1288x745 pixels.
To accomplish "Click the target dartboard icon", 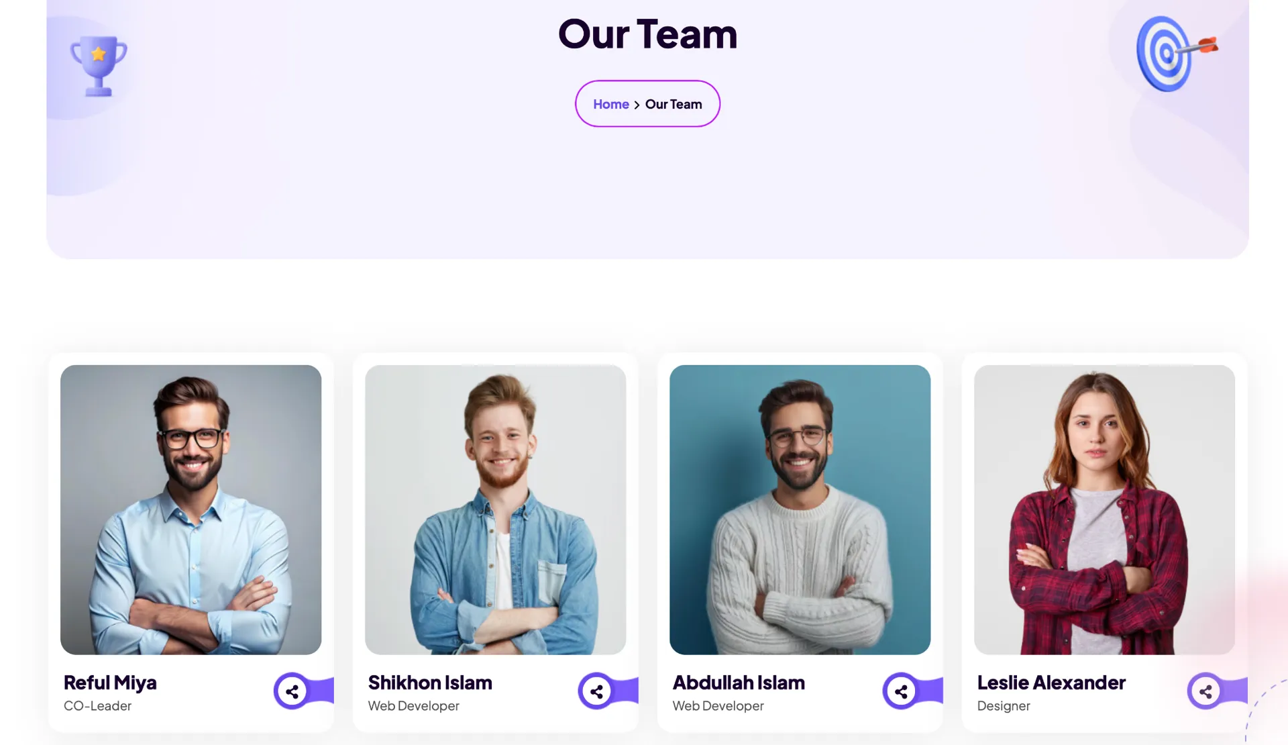I will [1177, 54].
